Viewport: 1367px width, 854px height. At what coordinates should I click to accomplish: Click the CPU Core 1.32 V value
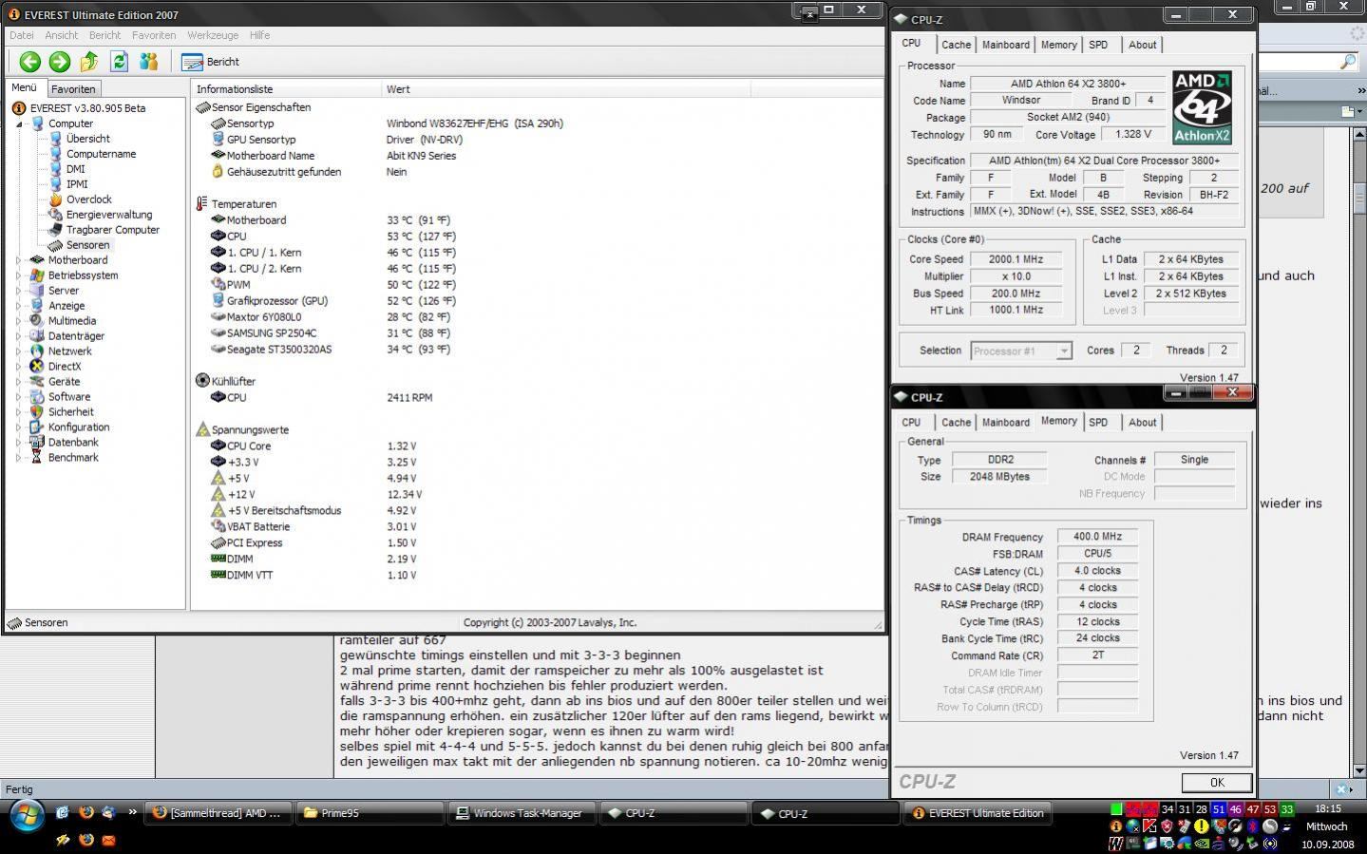tap(401, 446)
